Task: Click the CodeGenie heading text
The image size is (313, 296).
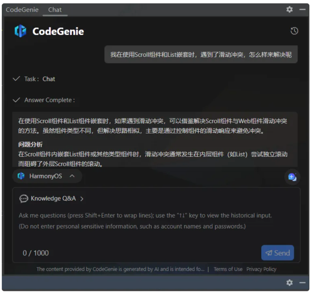Action: coord(58,31)
